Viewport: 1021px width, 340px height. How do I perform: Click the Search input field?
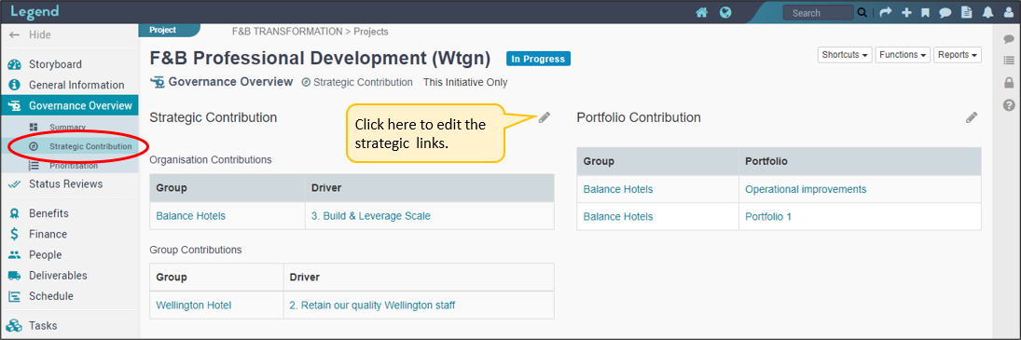coord(818,12)
